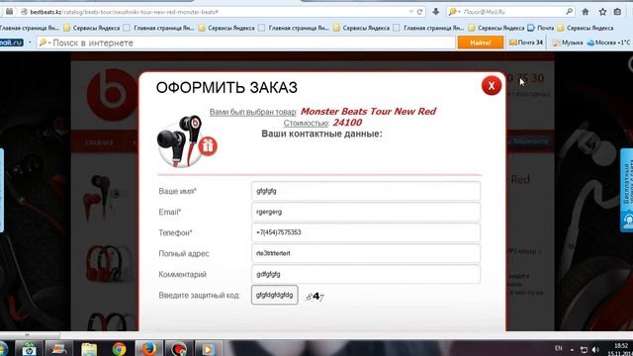Open 'Музыка' in Mail.ru toolbar

coord(568,43)
